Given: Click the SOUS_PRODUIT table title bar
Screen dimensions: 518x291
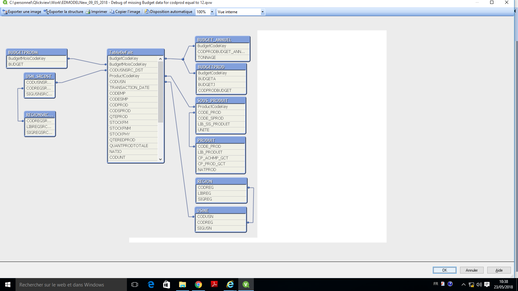Looking at the screenshot, I should (x=220, y=101).
